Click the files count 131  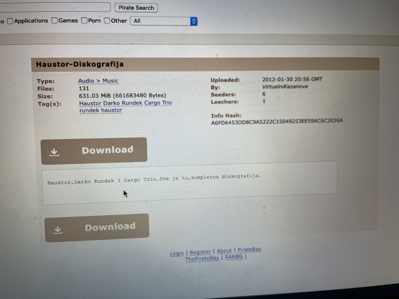click(x=84, y=88)
